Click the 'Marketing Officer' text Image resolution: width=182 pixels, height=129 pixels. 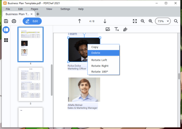[x=77, y=69]
